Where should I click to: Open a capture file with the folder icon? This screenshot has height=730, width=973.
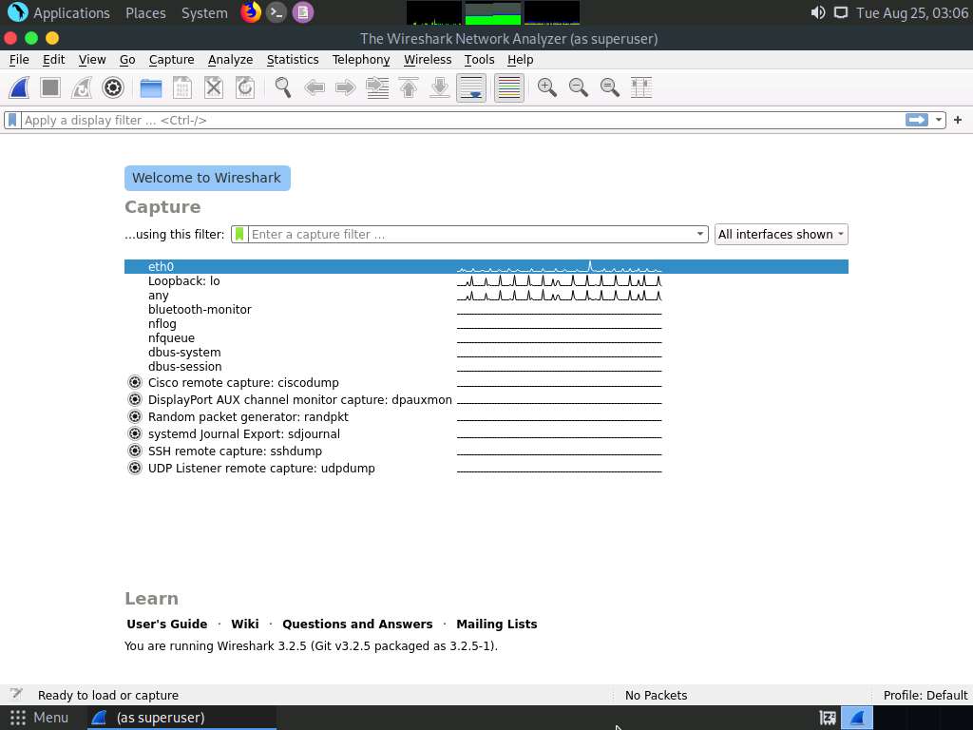pyautogui.click(x=151, y=87)
